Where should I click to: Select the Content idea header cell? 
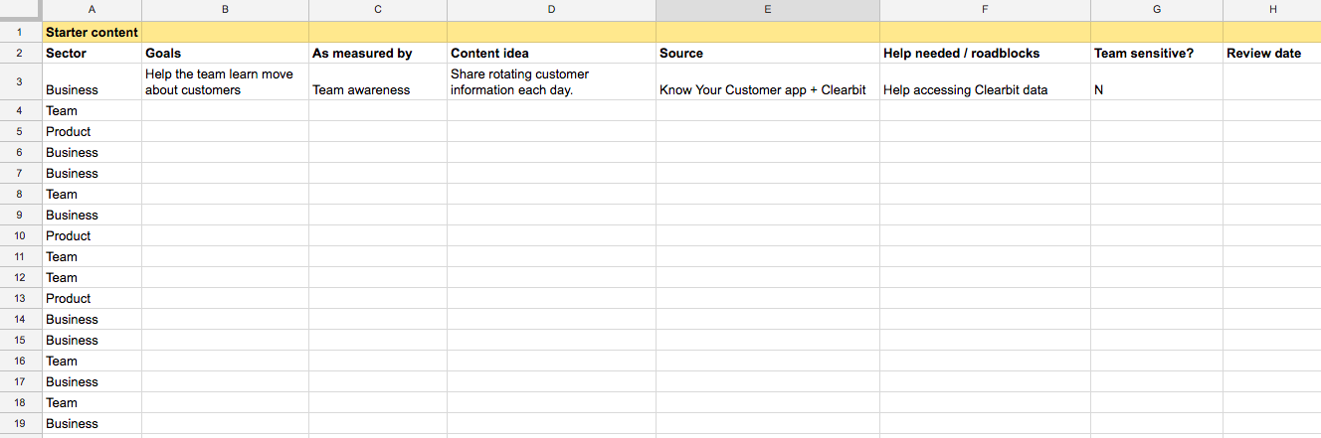click(551, 54)
